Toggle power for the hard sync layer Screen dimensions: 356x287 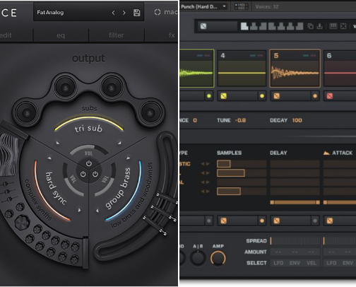tap(83, 174)
